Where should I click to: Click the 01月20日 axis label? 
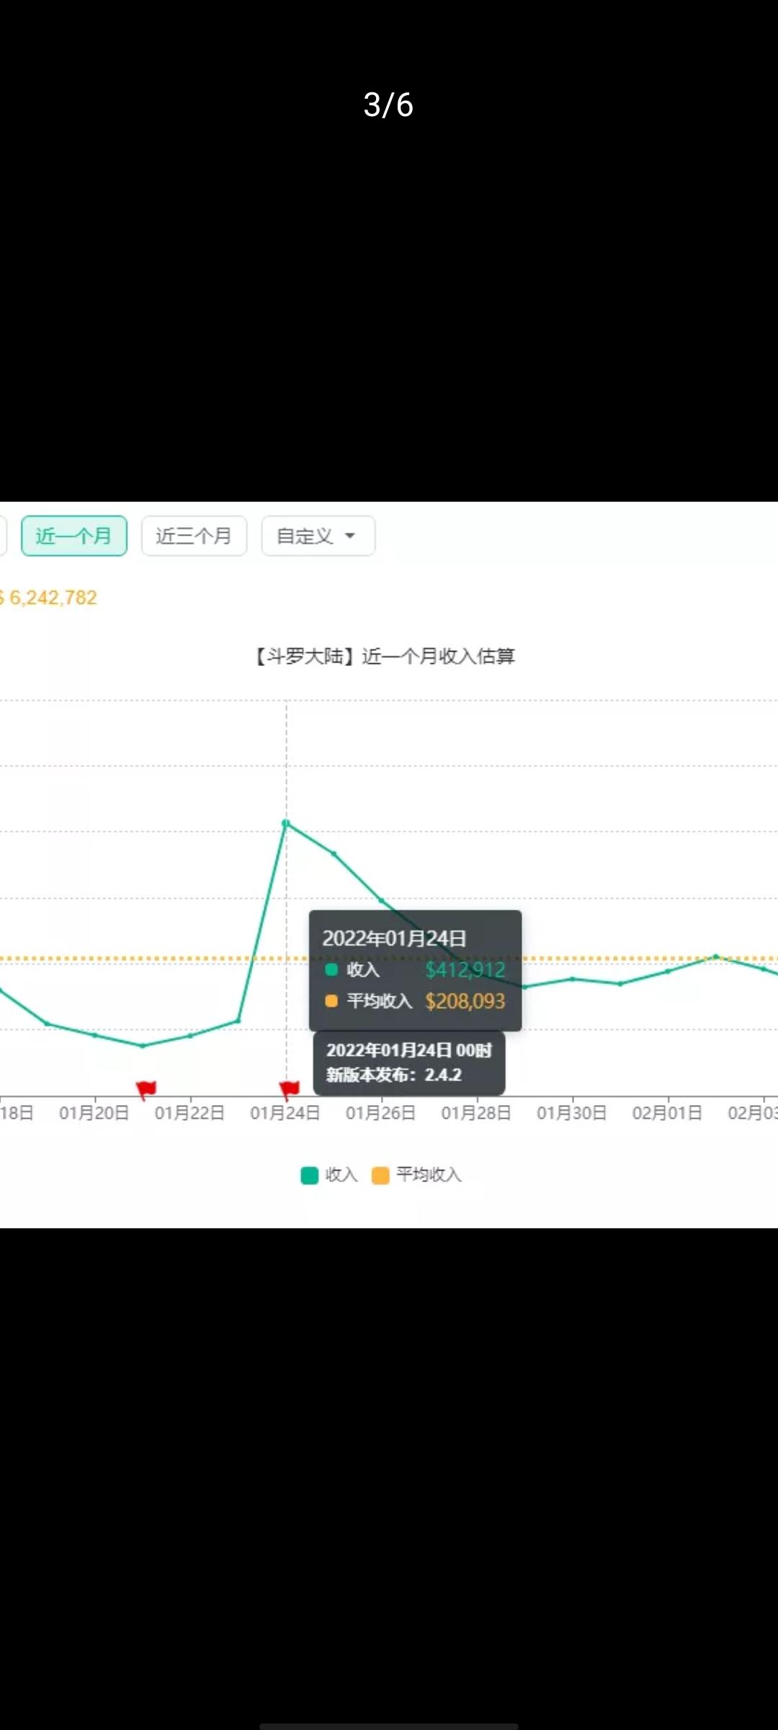[x=94, y=1113]
